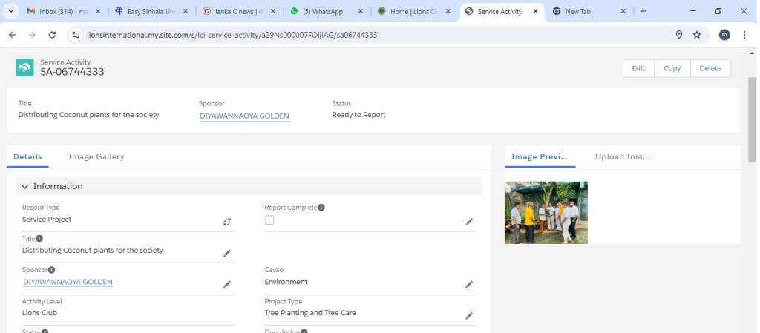The height and width of the screenshot is (333, 760).
Task: Edit Title field pencil icon
Action: pos(227,253)
